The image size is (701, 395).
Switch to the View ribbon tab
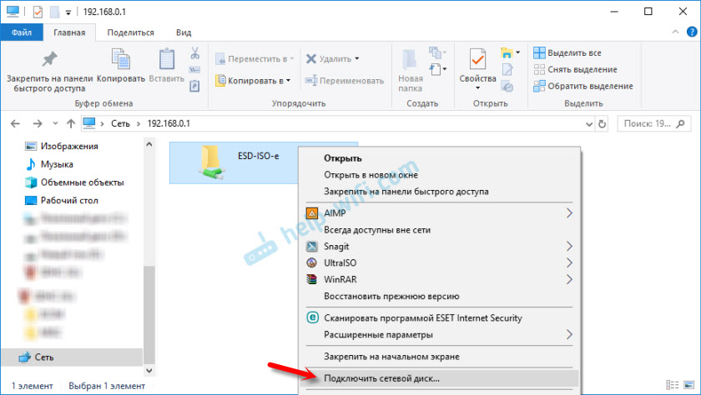(184, 32)
